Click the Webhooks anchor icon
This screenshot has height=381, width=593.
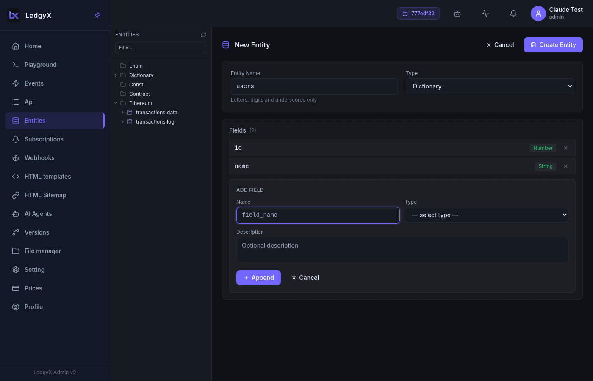click(x=16, y=158)
